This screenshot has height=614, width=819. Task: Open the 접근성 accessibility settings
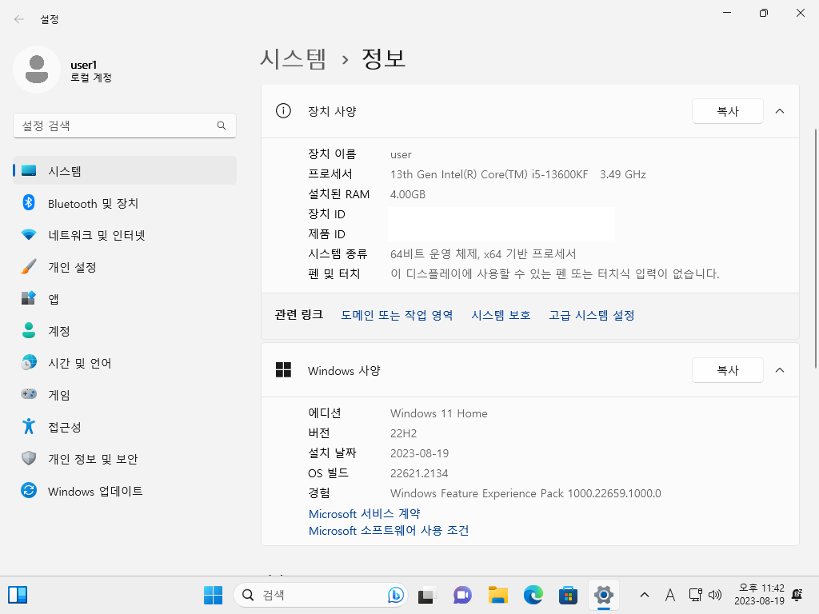pos(124,427)
